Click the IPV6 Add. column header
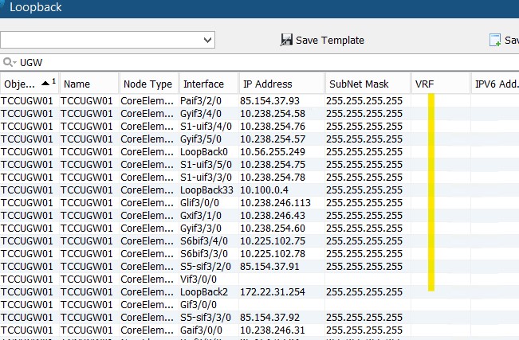The image size is (519, 340). click(x=496, y=84)
